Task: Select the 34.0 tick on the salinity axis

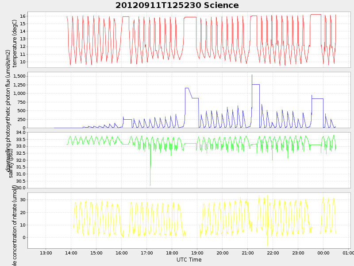Action: coord(21,133)
